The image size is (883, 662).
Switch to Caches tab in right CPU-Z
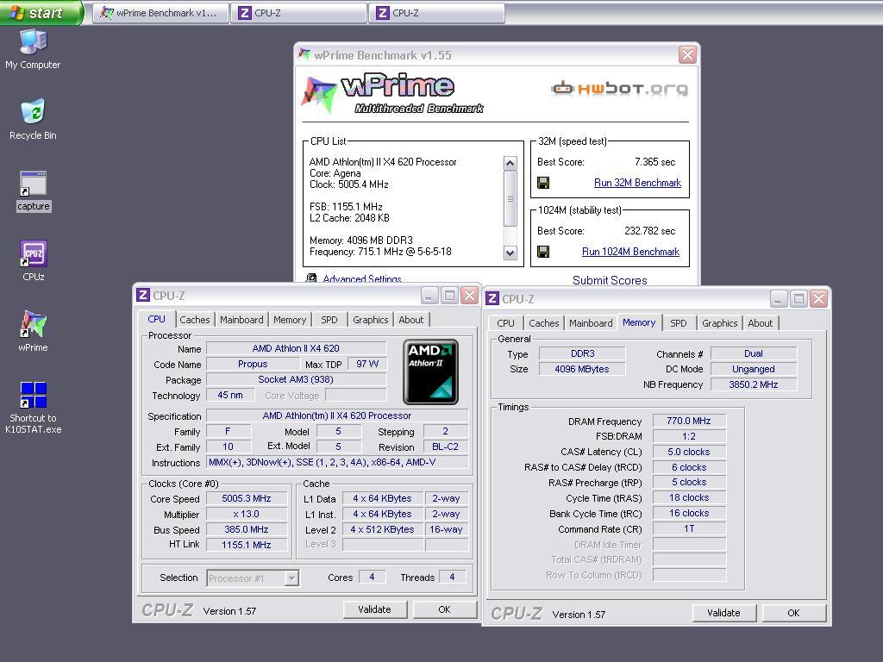click(x=544, y=323)
